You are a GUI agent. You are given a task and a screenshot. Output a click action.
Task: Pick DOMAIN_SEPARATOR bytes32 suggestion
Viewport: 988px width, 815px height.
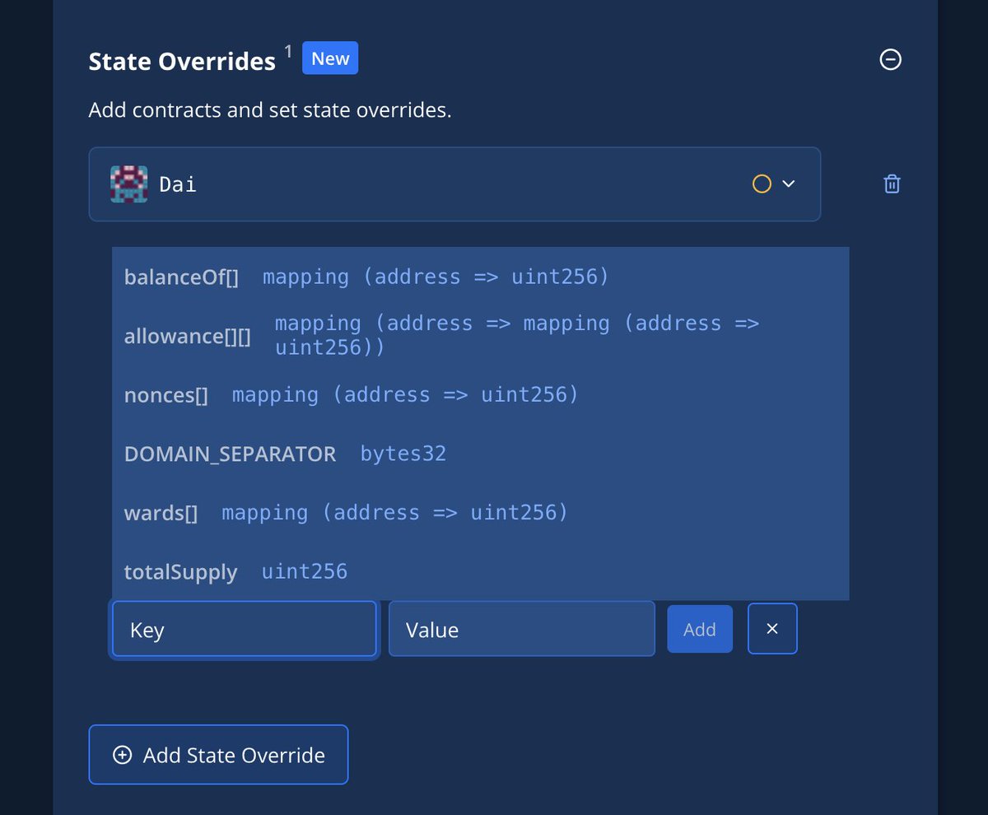(480, 454)
